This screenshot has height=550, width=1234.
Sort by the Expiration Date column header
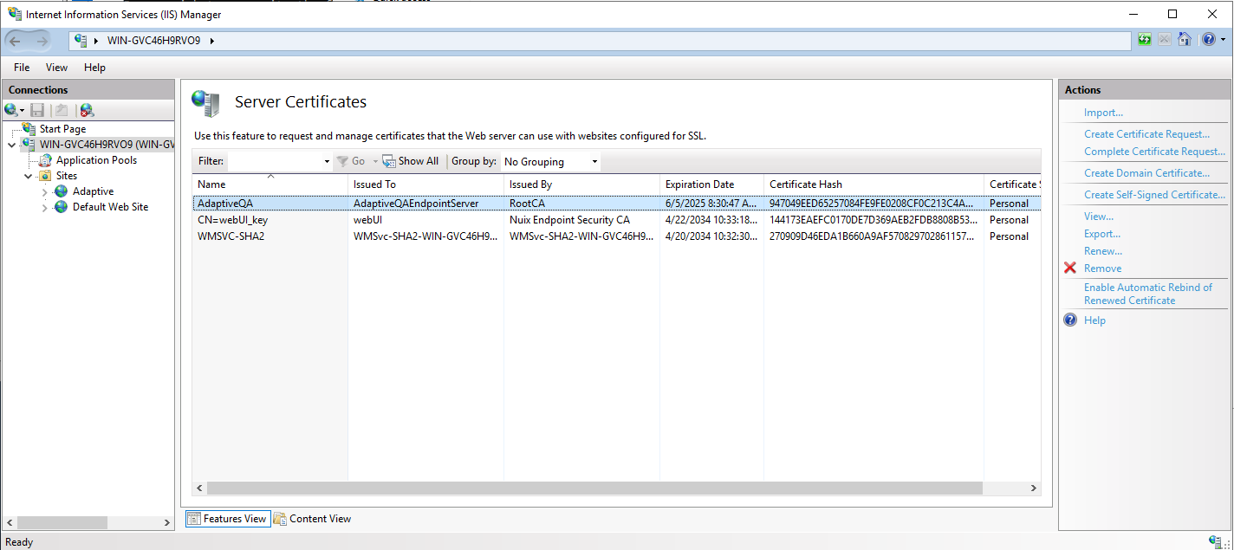point(711,184)
